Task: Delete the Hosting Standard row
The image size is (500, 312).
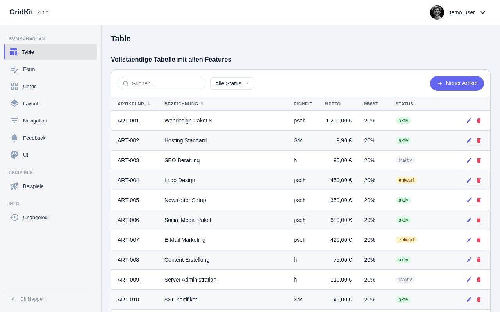Action: 479,140
